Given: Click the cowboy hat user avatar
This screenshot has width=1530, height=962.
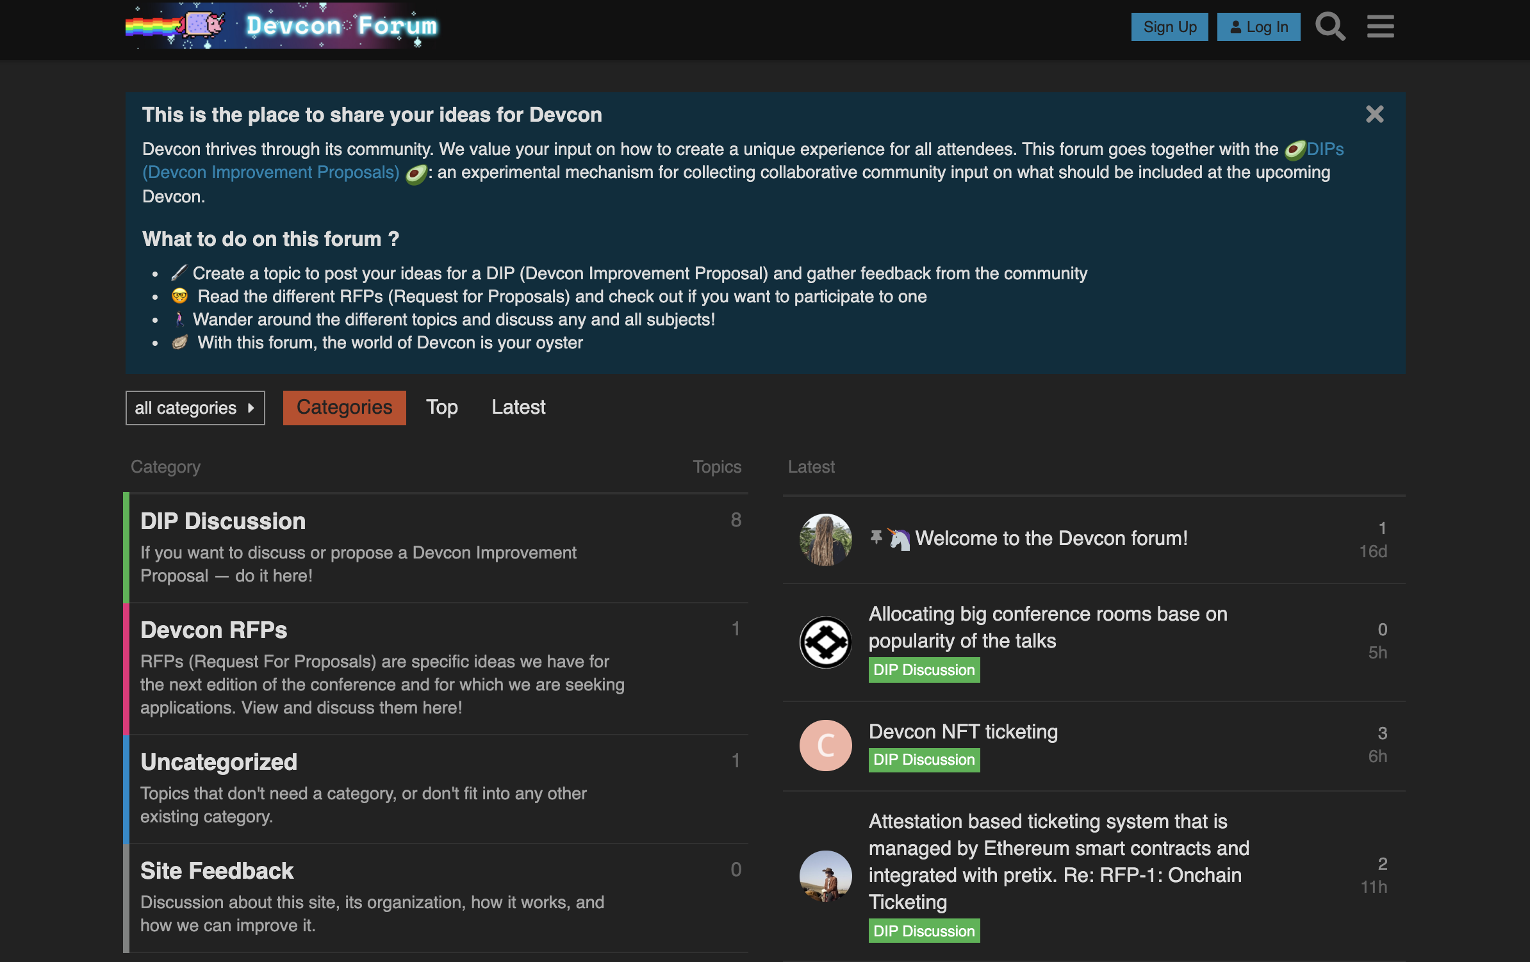Looking at the screenshot, I should (825, 876).
